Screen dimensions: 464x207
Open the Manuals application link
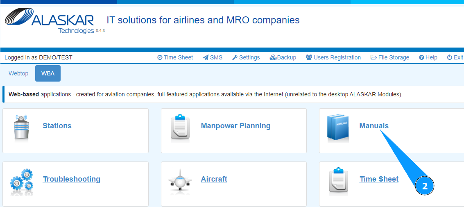(373, 126)
